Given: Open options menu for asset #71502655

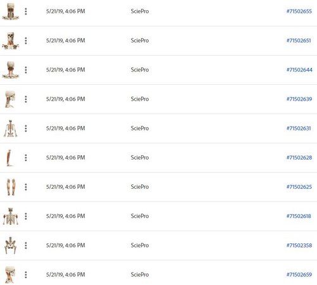Looking at the screenshot, I should click(x=26, y=11).
